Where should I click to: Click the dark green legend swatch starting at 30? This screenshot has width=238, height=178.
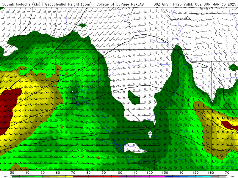tap(16, 177)
